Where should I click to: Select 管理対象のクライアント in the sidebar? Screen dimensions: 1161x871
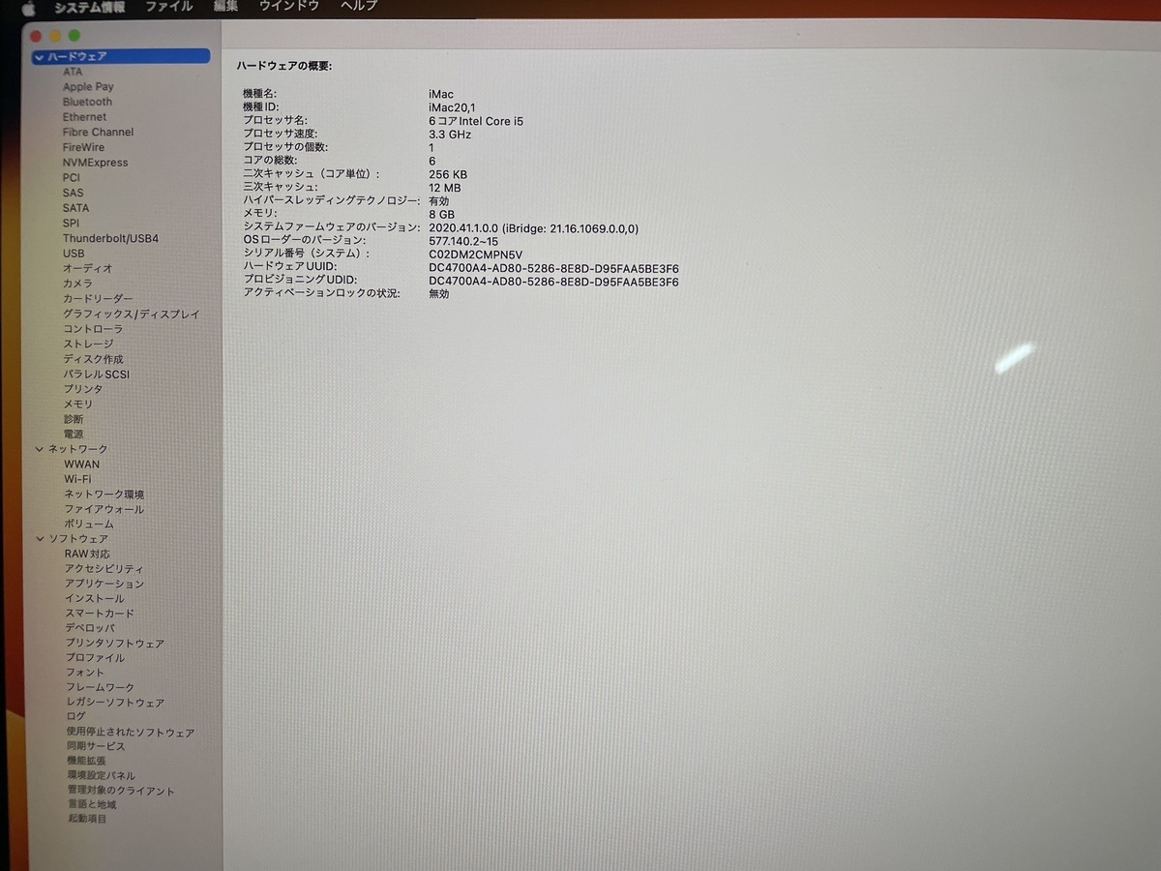coord(122,792)
